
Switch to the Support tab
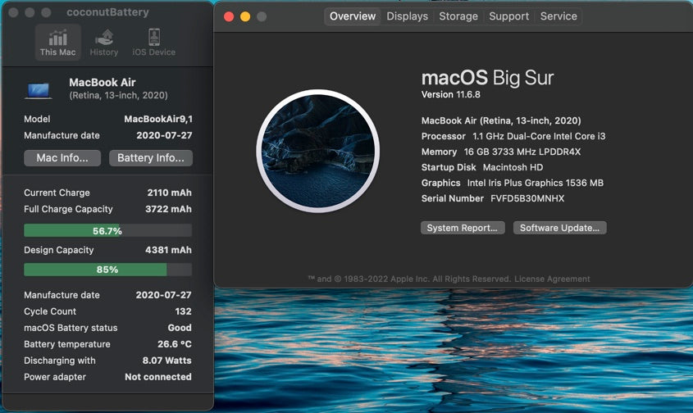[508, 16]
